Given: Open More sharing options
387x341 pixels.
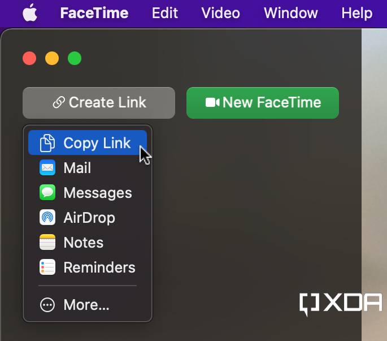Looking at the screenshot, I should pos(88,305).
